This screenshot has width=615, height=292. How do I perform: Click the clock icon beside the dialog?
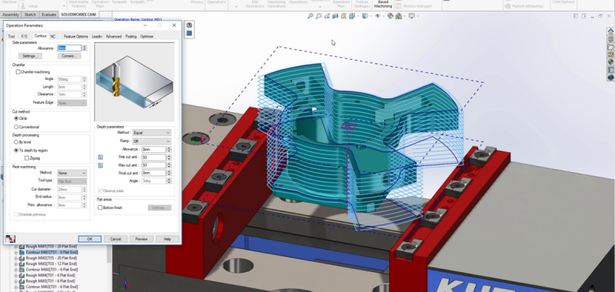(189, 25)
